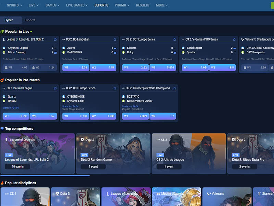Click locked W1 4.06 odds for Anyone's Legend
The width and height of the screenshot is (274, 206).
point(16,67)
